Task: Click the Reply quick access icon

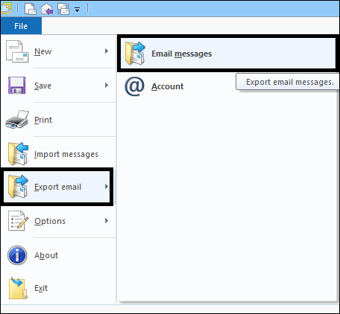Action: (x=47, y=9)
